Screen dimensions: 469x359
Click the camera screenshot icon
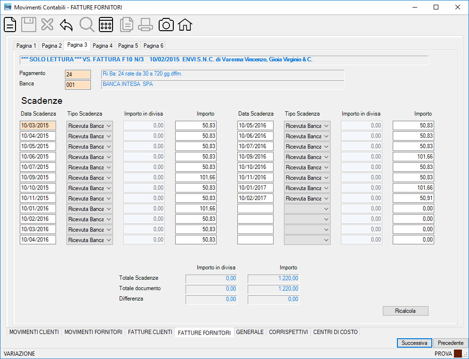(166, 25)
